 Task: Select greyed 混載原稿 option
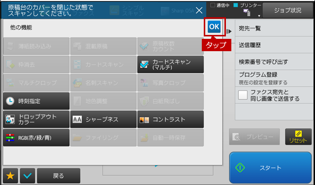pyautogui.click(x=103, y=46)
